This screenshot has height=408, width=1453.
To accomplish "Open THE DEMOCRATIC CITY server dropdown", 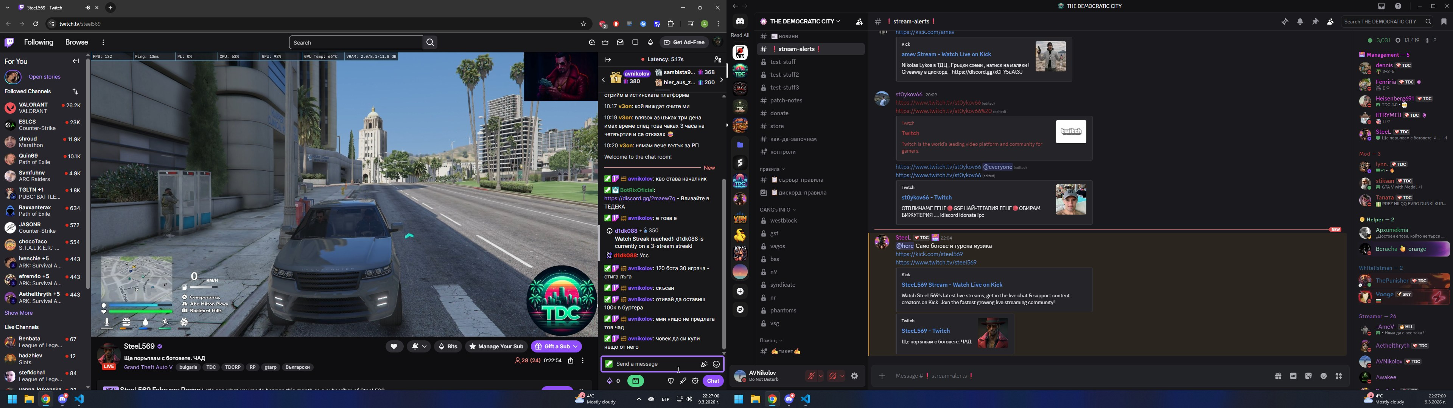I will click(804, 22).
